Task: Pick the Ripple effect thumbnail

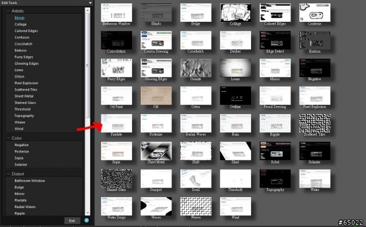Action: [x=275, y=123]
